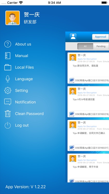Open file DSE网络Api接口设计20160217
Image resolution: width=109 pixels, height=194 pixels.
click(x=92, y=148)
